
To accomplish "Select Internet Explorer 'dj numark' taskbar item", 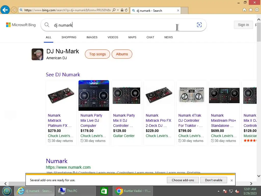I will tap(34, 191).
